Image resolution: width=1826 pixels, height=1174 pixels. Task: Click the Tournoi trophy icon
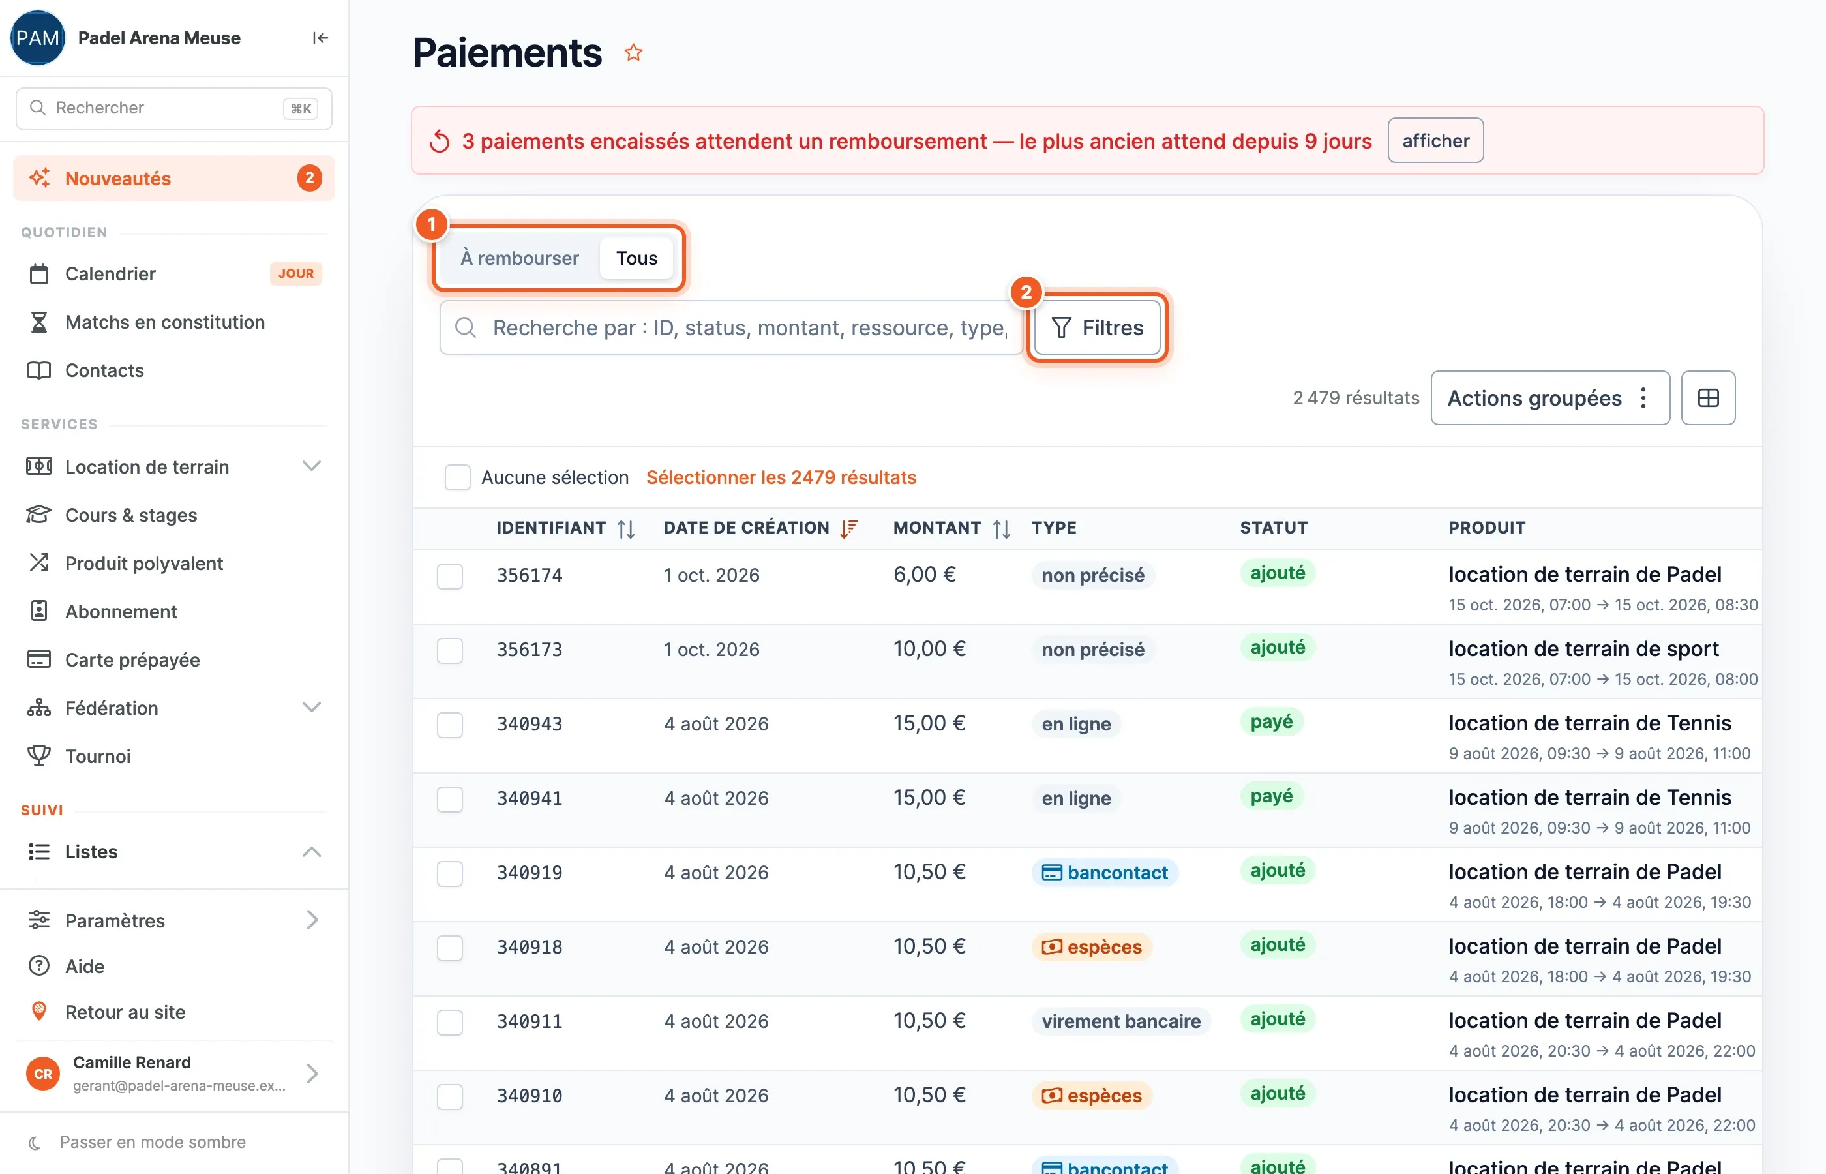(39, 755)
